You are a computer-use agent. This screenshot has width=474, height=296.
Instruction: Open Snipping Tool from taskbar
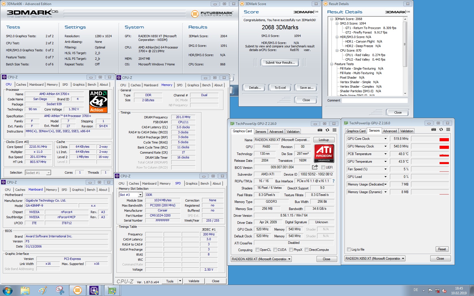pyautogui.click(x=60, y=290)
